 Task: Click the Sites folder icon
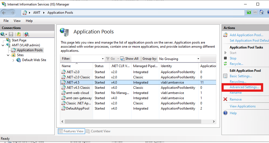click(x=13, y=55)
